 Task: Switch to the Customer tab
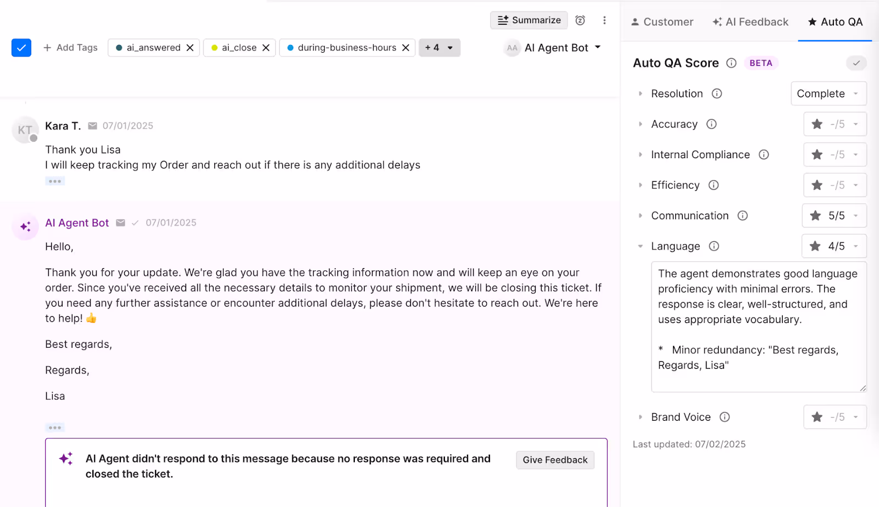click(x=662, y=22)
